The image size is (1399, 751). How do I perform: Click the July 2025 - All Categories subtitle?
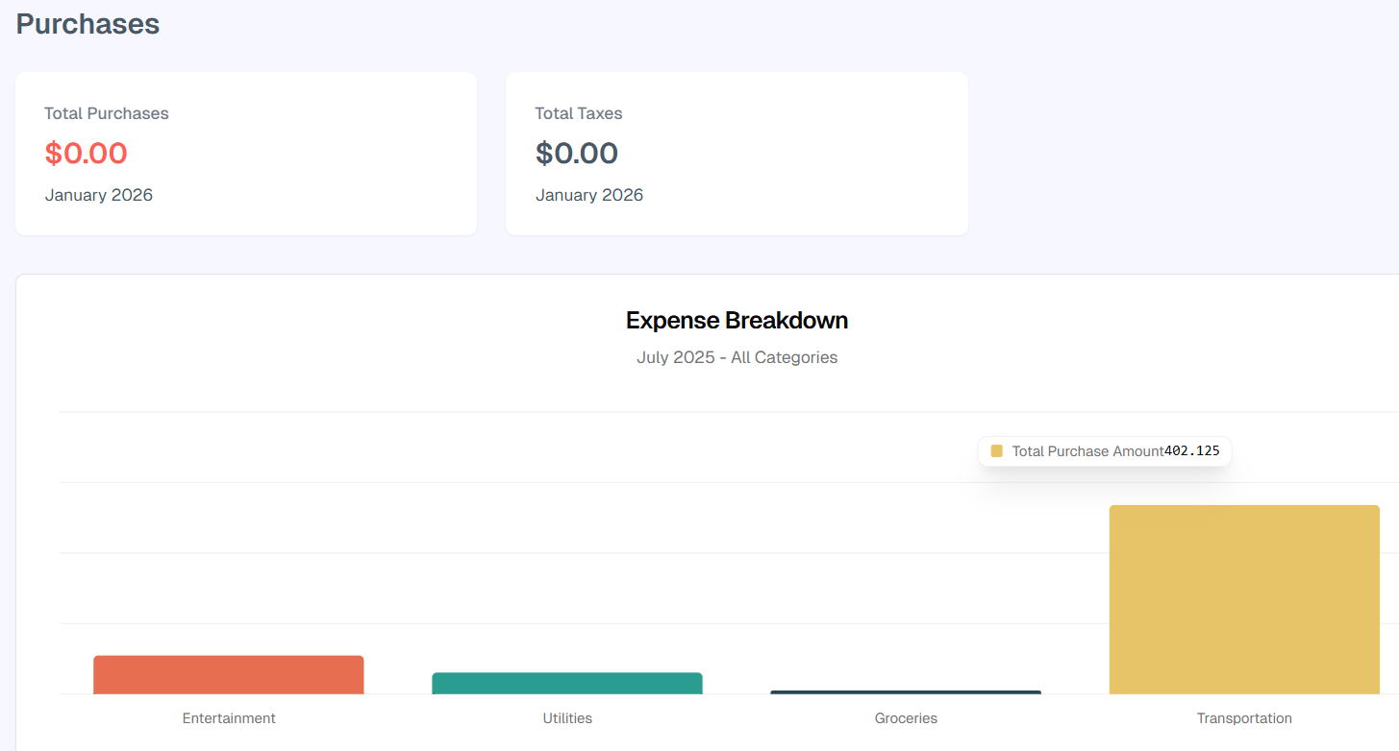click(737, 357)
